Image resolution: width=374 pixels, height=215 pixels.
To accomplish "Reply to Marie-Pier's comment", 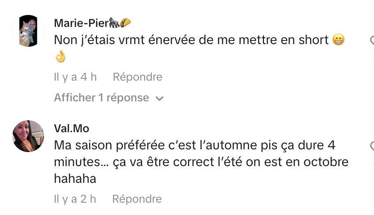I will [138, 77].
